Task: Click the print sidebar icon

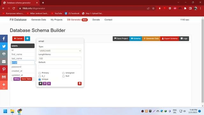Action: coord(4,54)
